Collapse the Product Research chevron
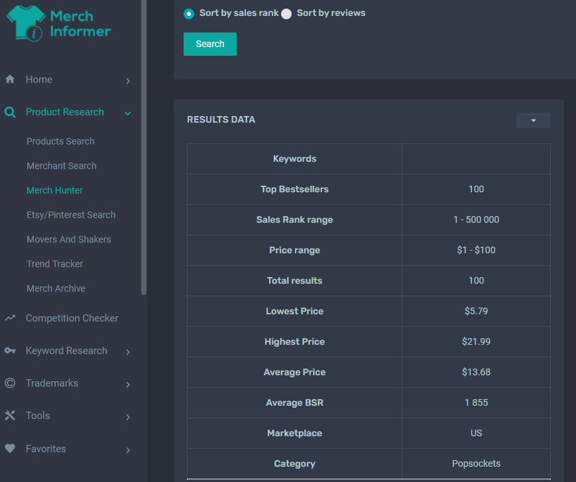This screenshot has height=482, width=576. click(x=128, y=113)
